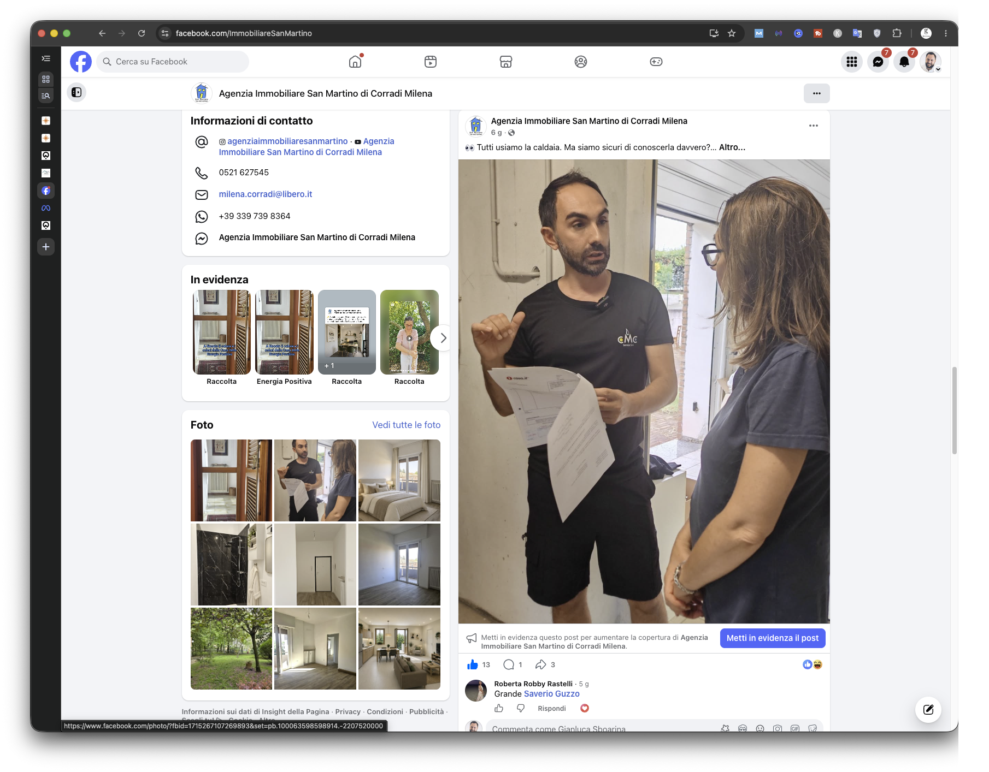The height and width of the screenshot is (772, 989).
Task: Click the page vertical scrollbar
Action: pyautogui.click(x=955, y=411)
